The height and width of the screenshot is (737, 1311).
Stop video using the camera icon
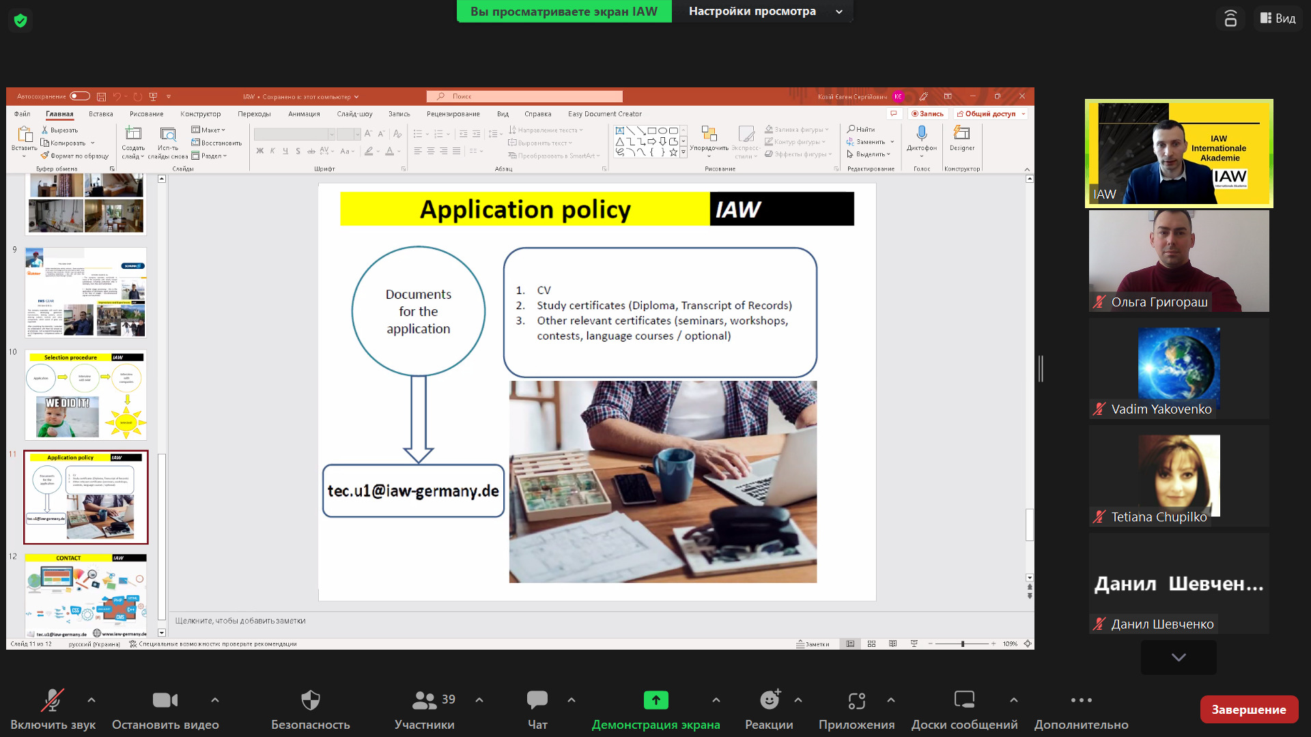click(x=165, y=700)
